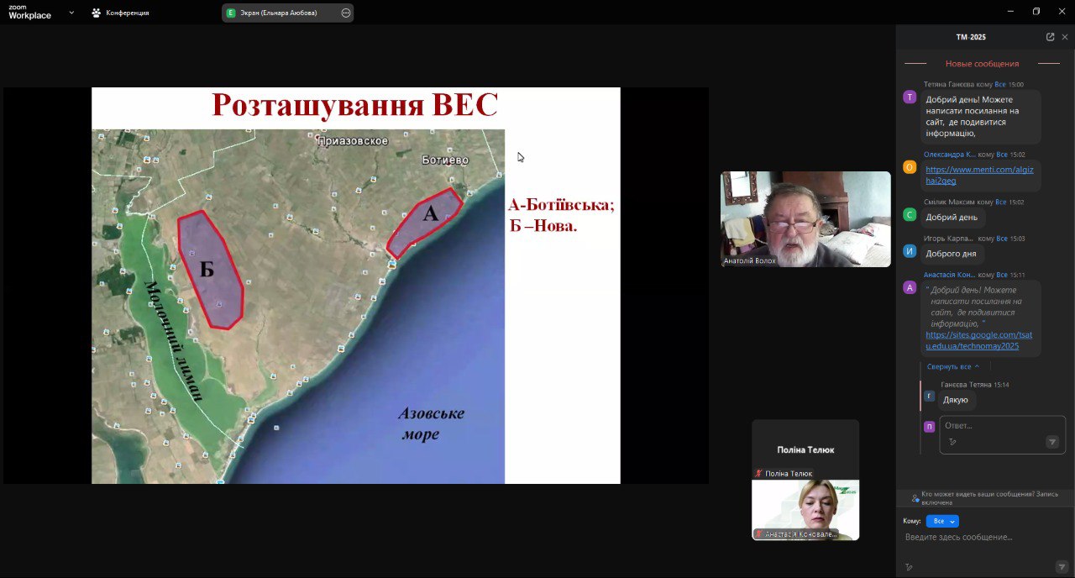The width and height of the screenshot is (1075, 578).
Task: Collapse all replies with Свернуть все
Action: coord(953,366)
